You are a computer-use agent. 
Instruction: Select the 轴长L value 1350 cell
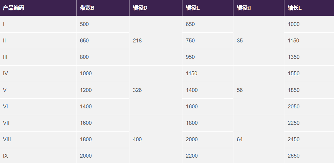tap(309, 57)
